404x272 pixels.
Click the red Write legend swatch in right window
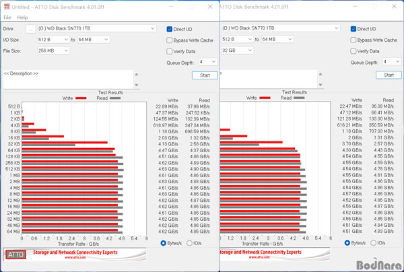click(265, 98)
